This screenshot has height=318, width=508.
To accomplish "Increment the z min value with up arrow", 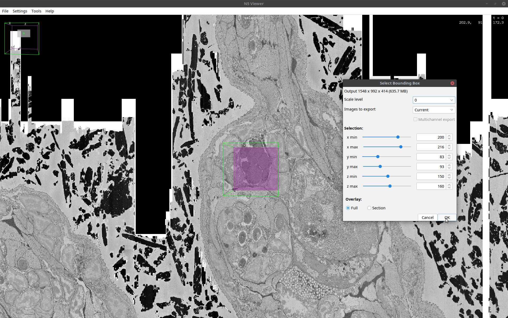I will (x=449, y=175).
